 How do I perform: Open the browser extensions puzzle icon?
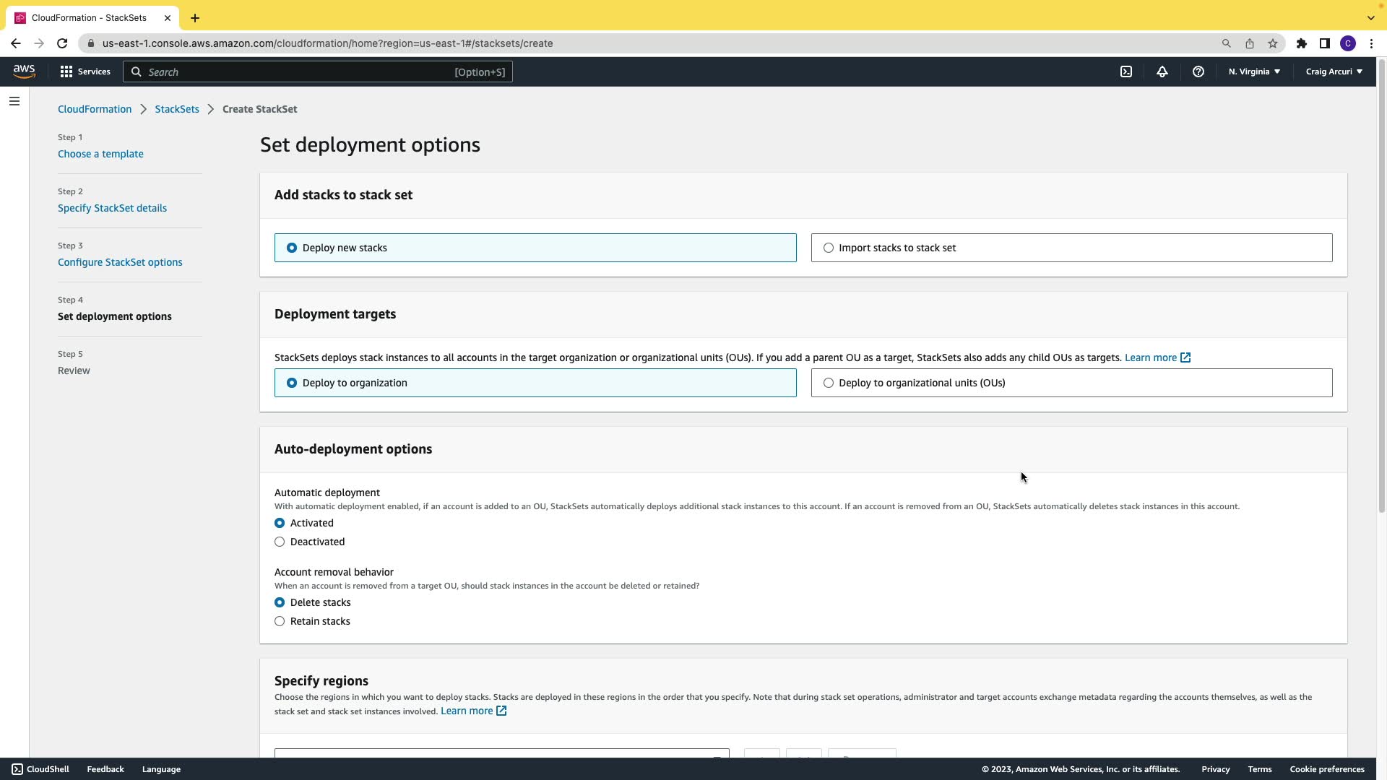coord(1302,43)
